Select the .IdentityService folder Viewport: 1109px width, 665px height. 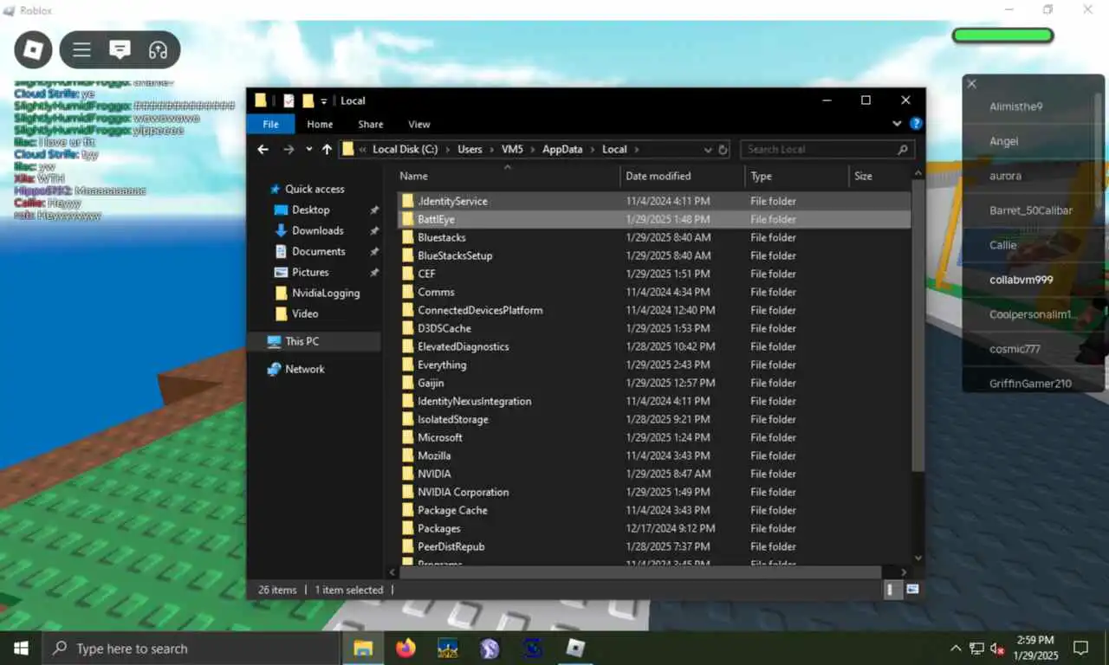tap(654, 201)
